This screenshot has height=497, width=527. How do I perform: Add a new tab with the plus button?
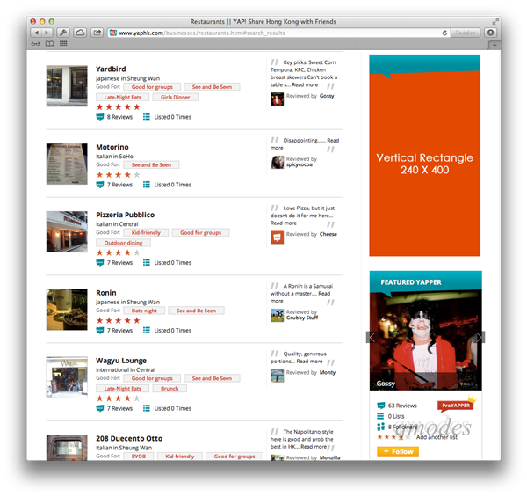(x=495, y=45)
